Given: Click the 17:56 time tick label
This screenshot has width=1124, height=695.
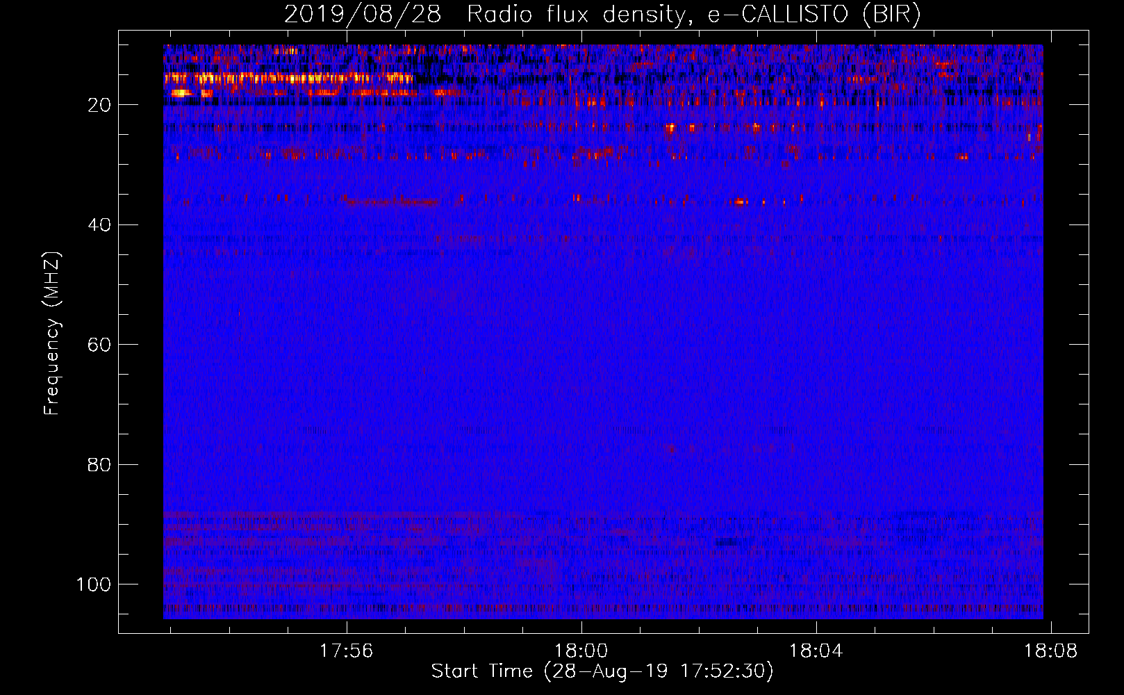Looking at the screenshot, I should pyautogui.click(x=346, y=651).
